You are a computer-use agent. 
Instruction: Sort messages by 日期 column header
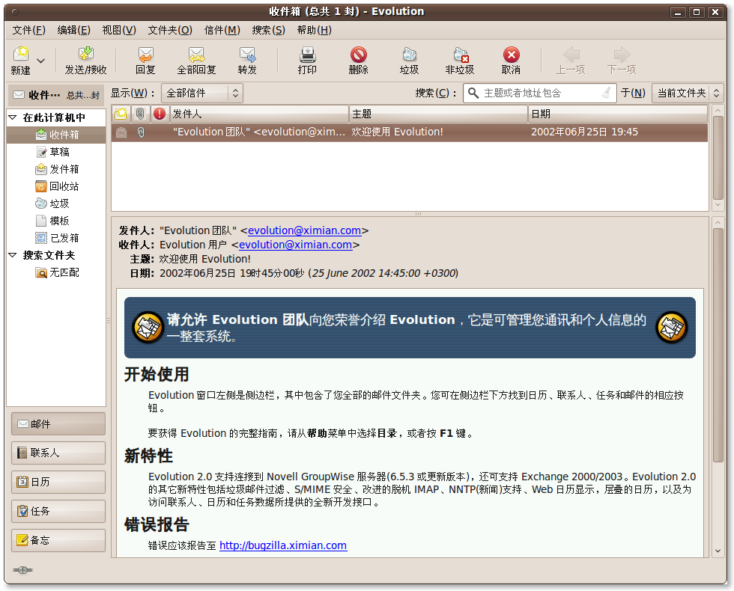(617, 114)
